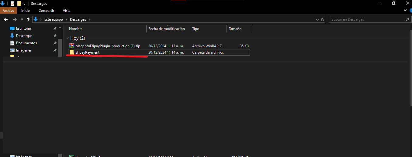Screen dimensions: 412x157
Task: Click the forward navigation arrow
Action: [15, 19]
